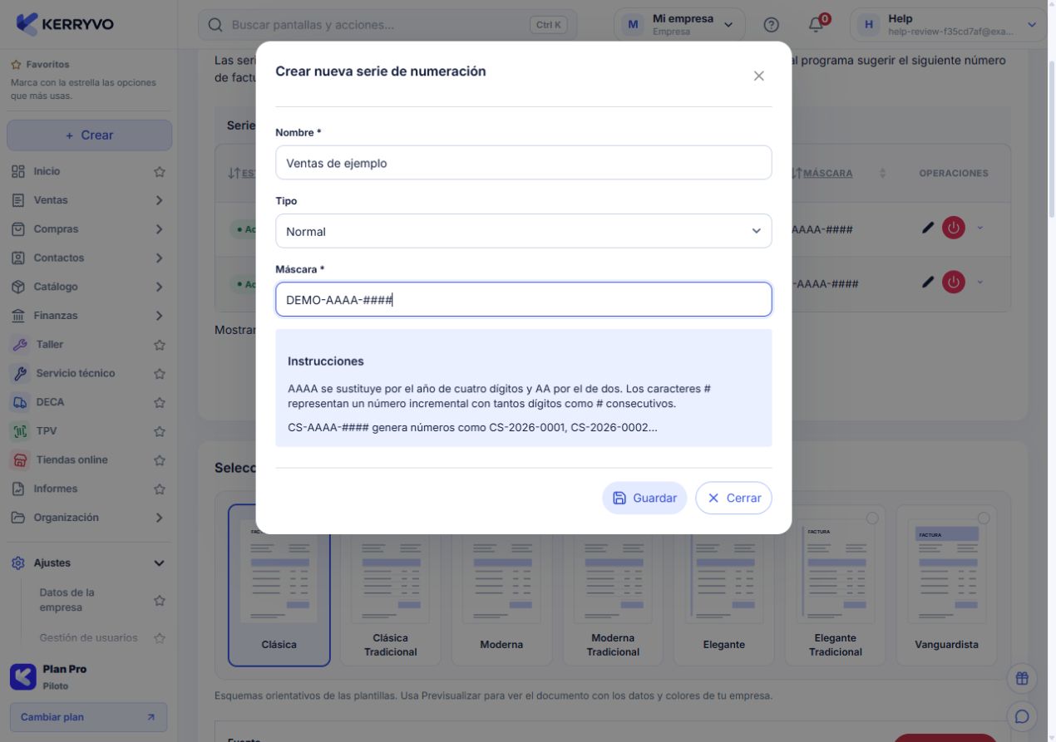Image resolution: width=1056 pixels, height=742 pixels.
Task: Open the help question mark icon
Action: pos(772,25)
